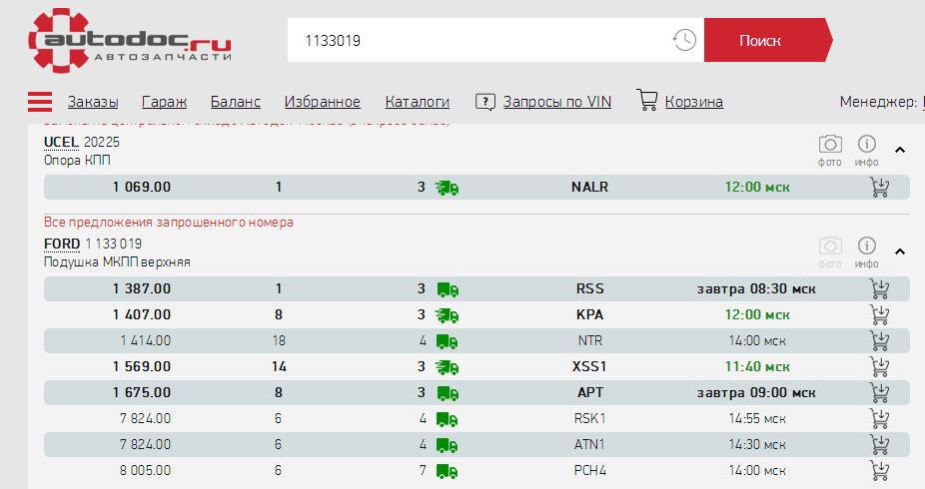The image size is (925, 489).
Task: Click supplier code ATN1
Action: click(590, 444)
